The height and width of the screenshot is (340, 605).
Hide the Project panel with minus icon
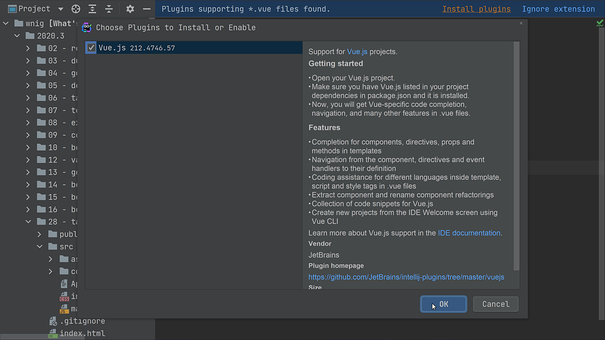pos(147,9)
